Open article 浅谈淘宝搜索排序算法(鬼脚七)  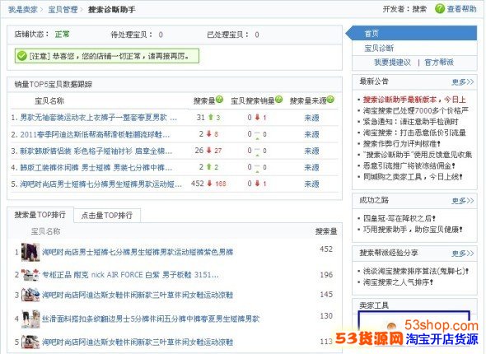coord(416,271)
